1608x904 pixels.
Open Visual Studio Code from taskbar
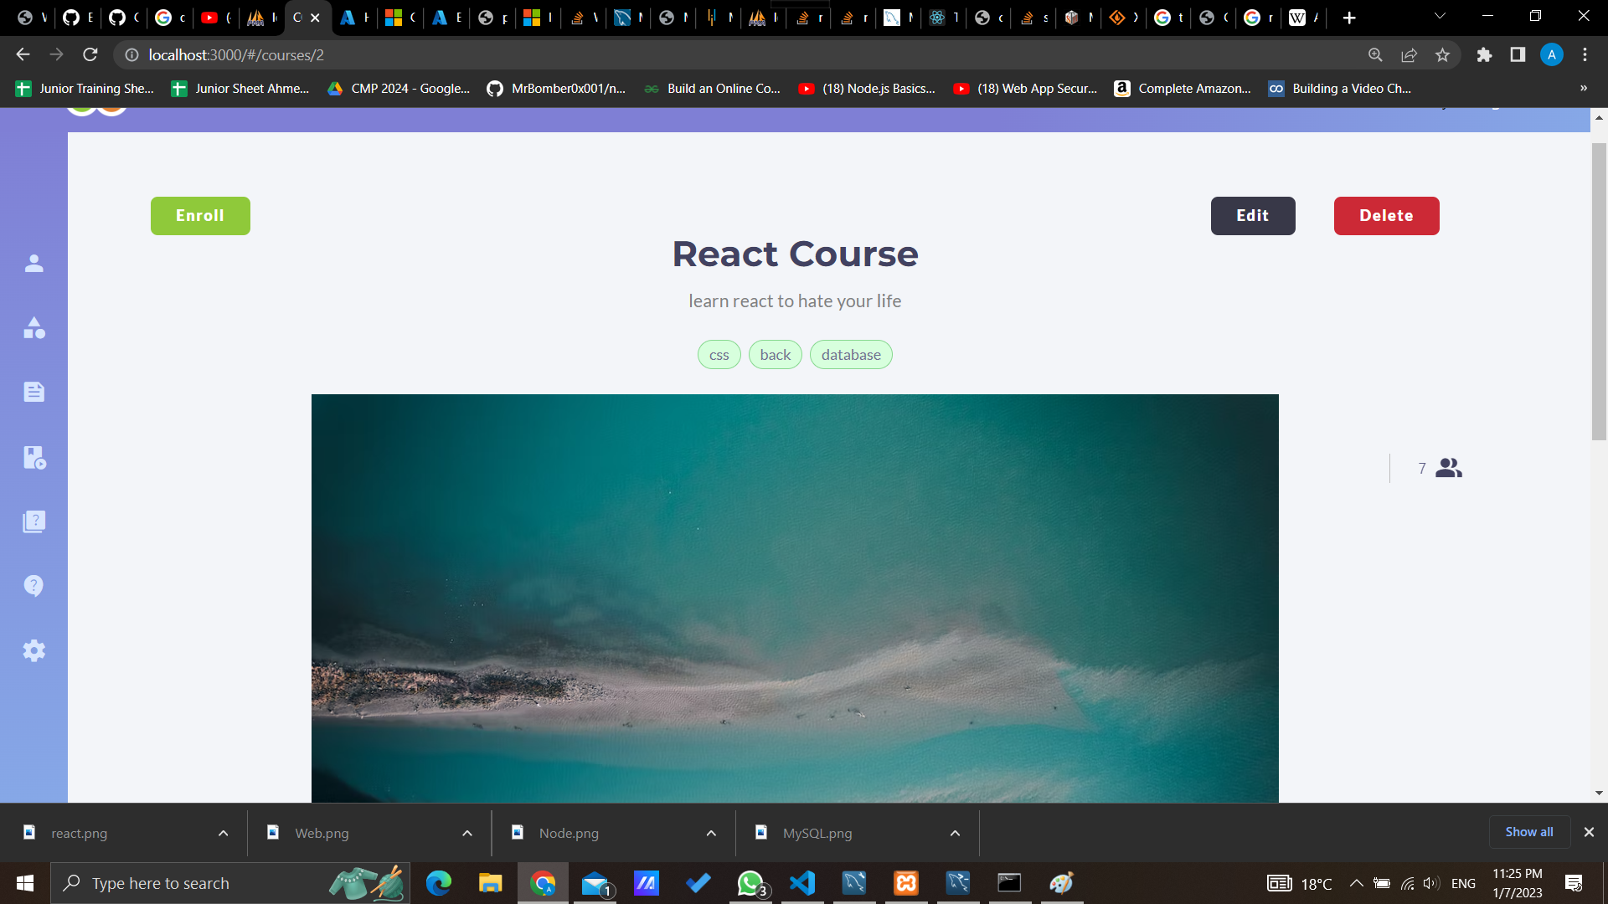[x=801, y=883]
